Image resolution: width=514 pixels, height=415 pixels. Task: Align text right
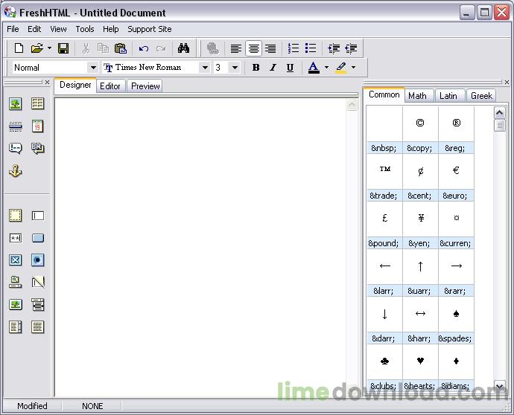pos(270,48)
